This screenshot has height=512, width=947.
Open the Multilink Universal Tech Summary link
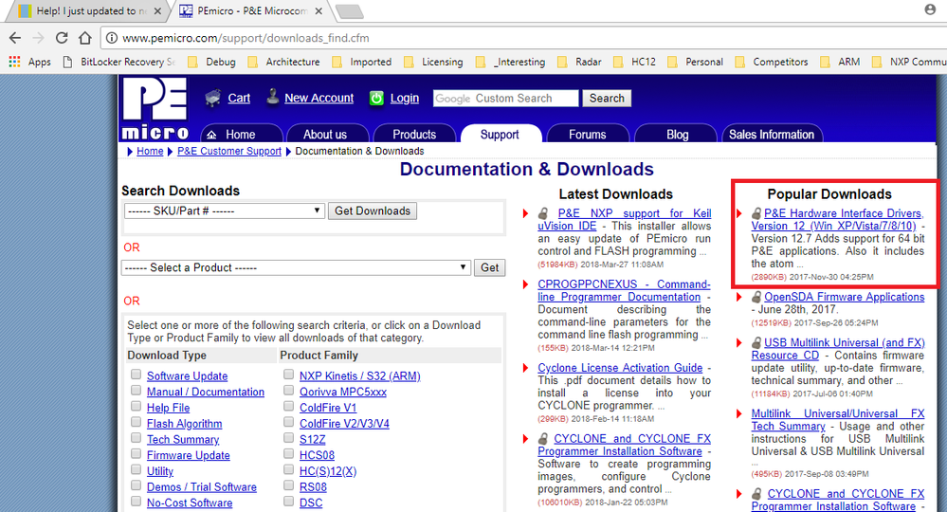point(838,420)
